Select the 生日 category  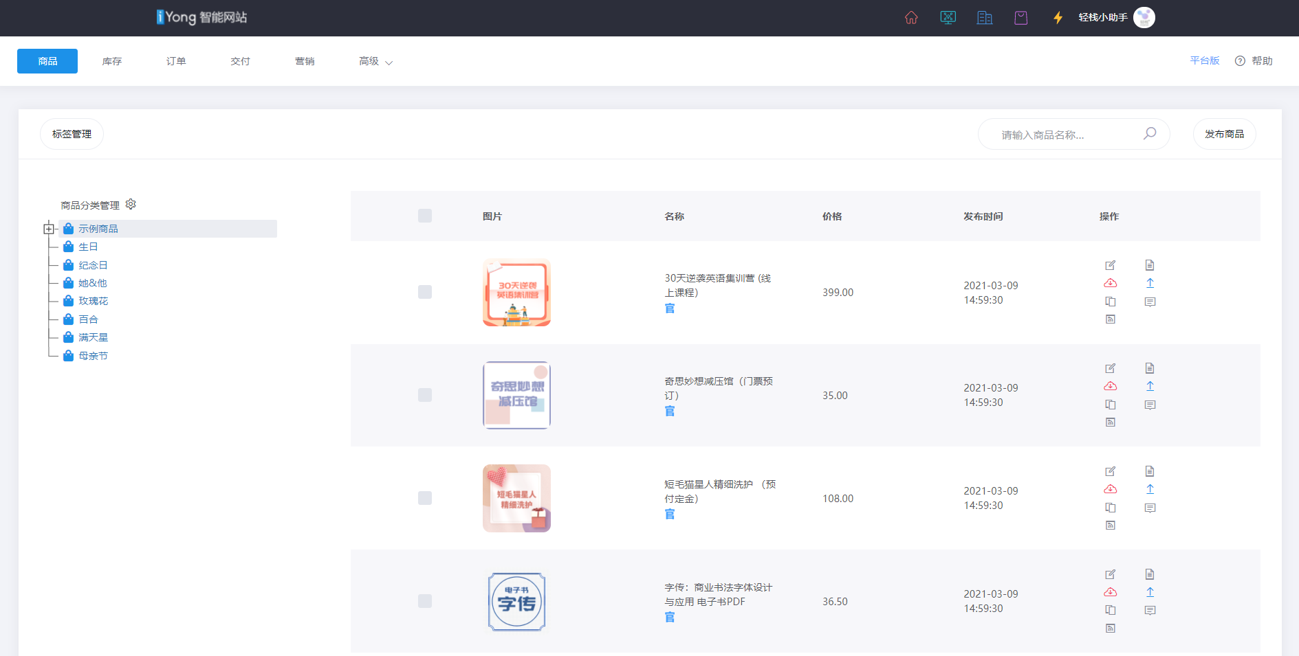[88, 247]
